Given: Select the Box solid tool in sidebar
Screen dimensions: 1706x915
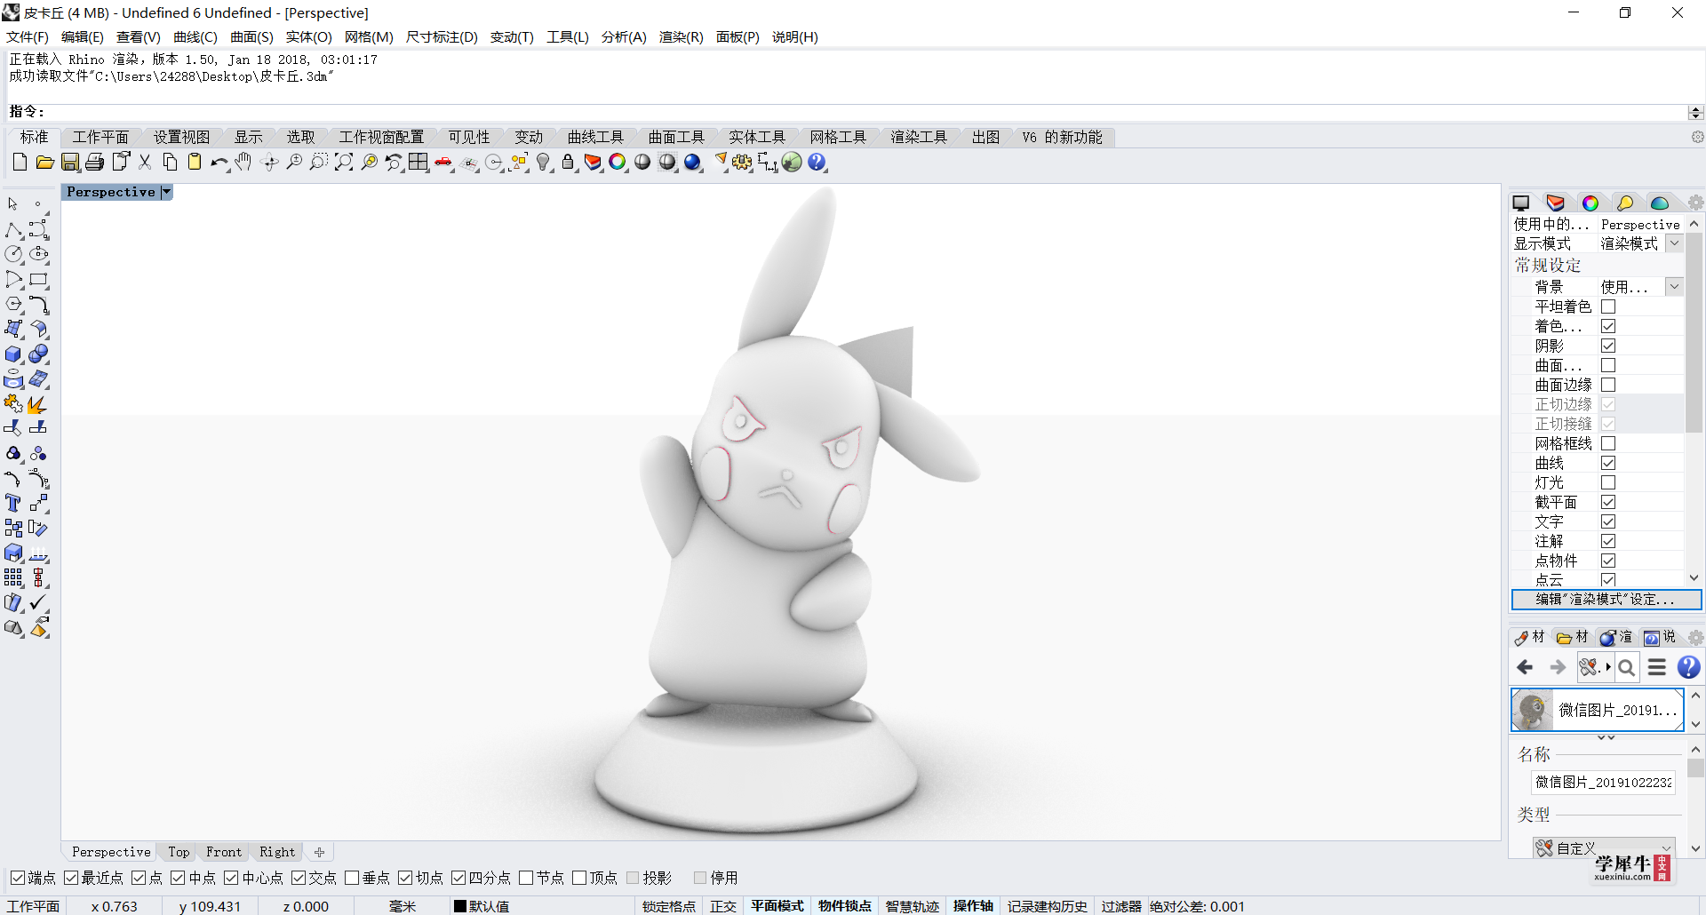Looking at the screenshot, I should [x=13, y=354].
